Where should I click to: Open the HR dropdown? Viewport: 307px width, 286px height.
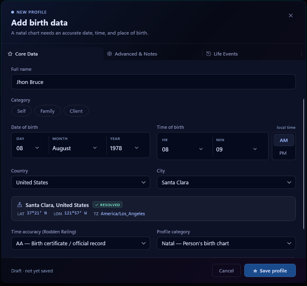(182, 149)
